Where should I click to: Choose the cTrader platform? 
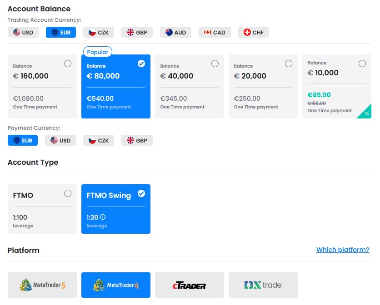190,285
